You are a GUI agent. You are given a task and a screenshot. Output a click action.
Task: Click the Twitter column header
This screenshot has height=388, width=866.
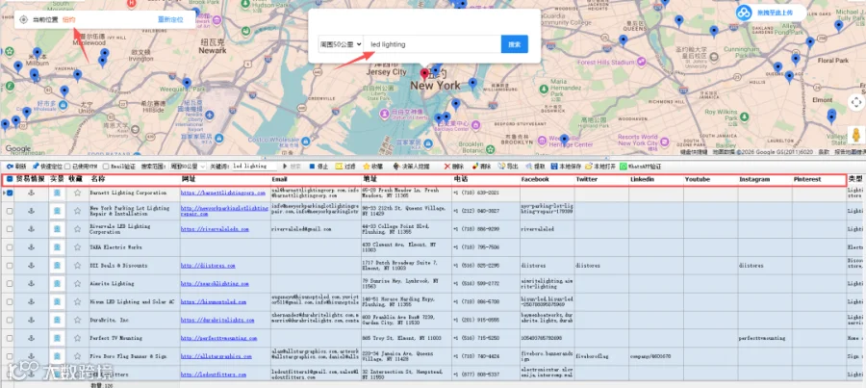click(x=587, y=179)
